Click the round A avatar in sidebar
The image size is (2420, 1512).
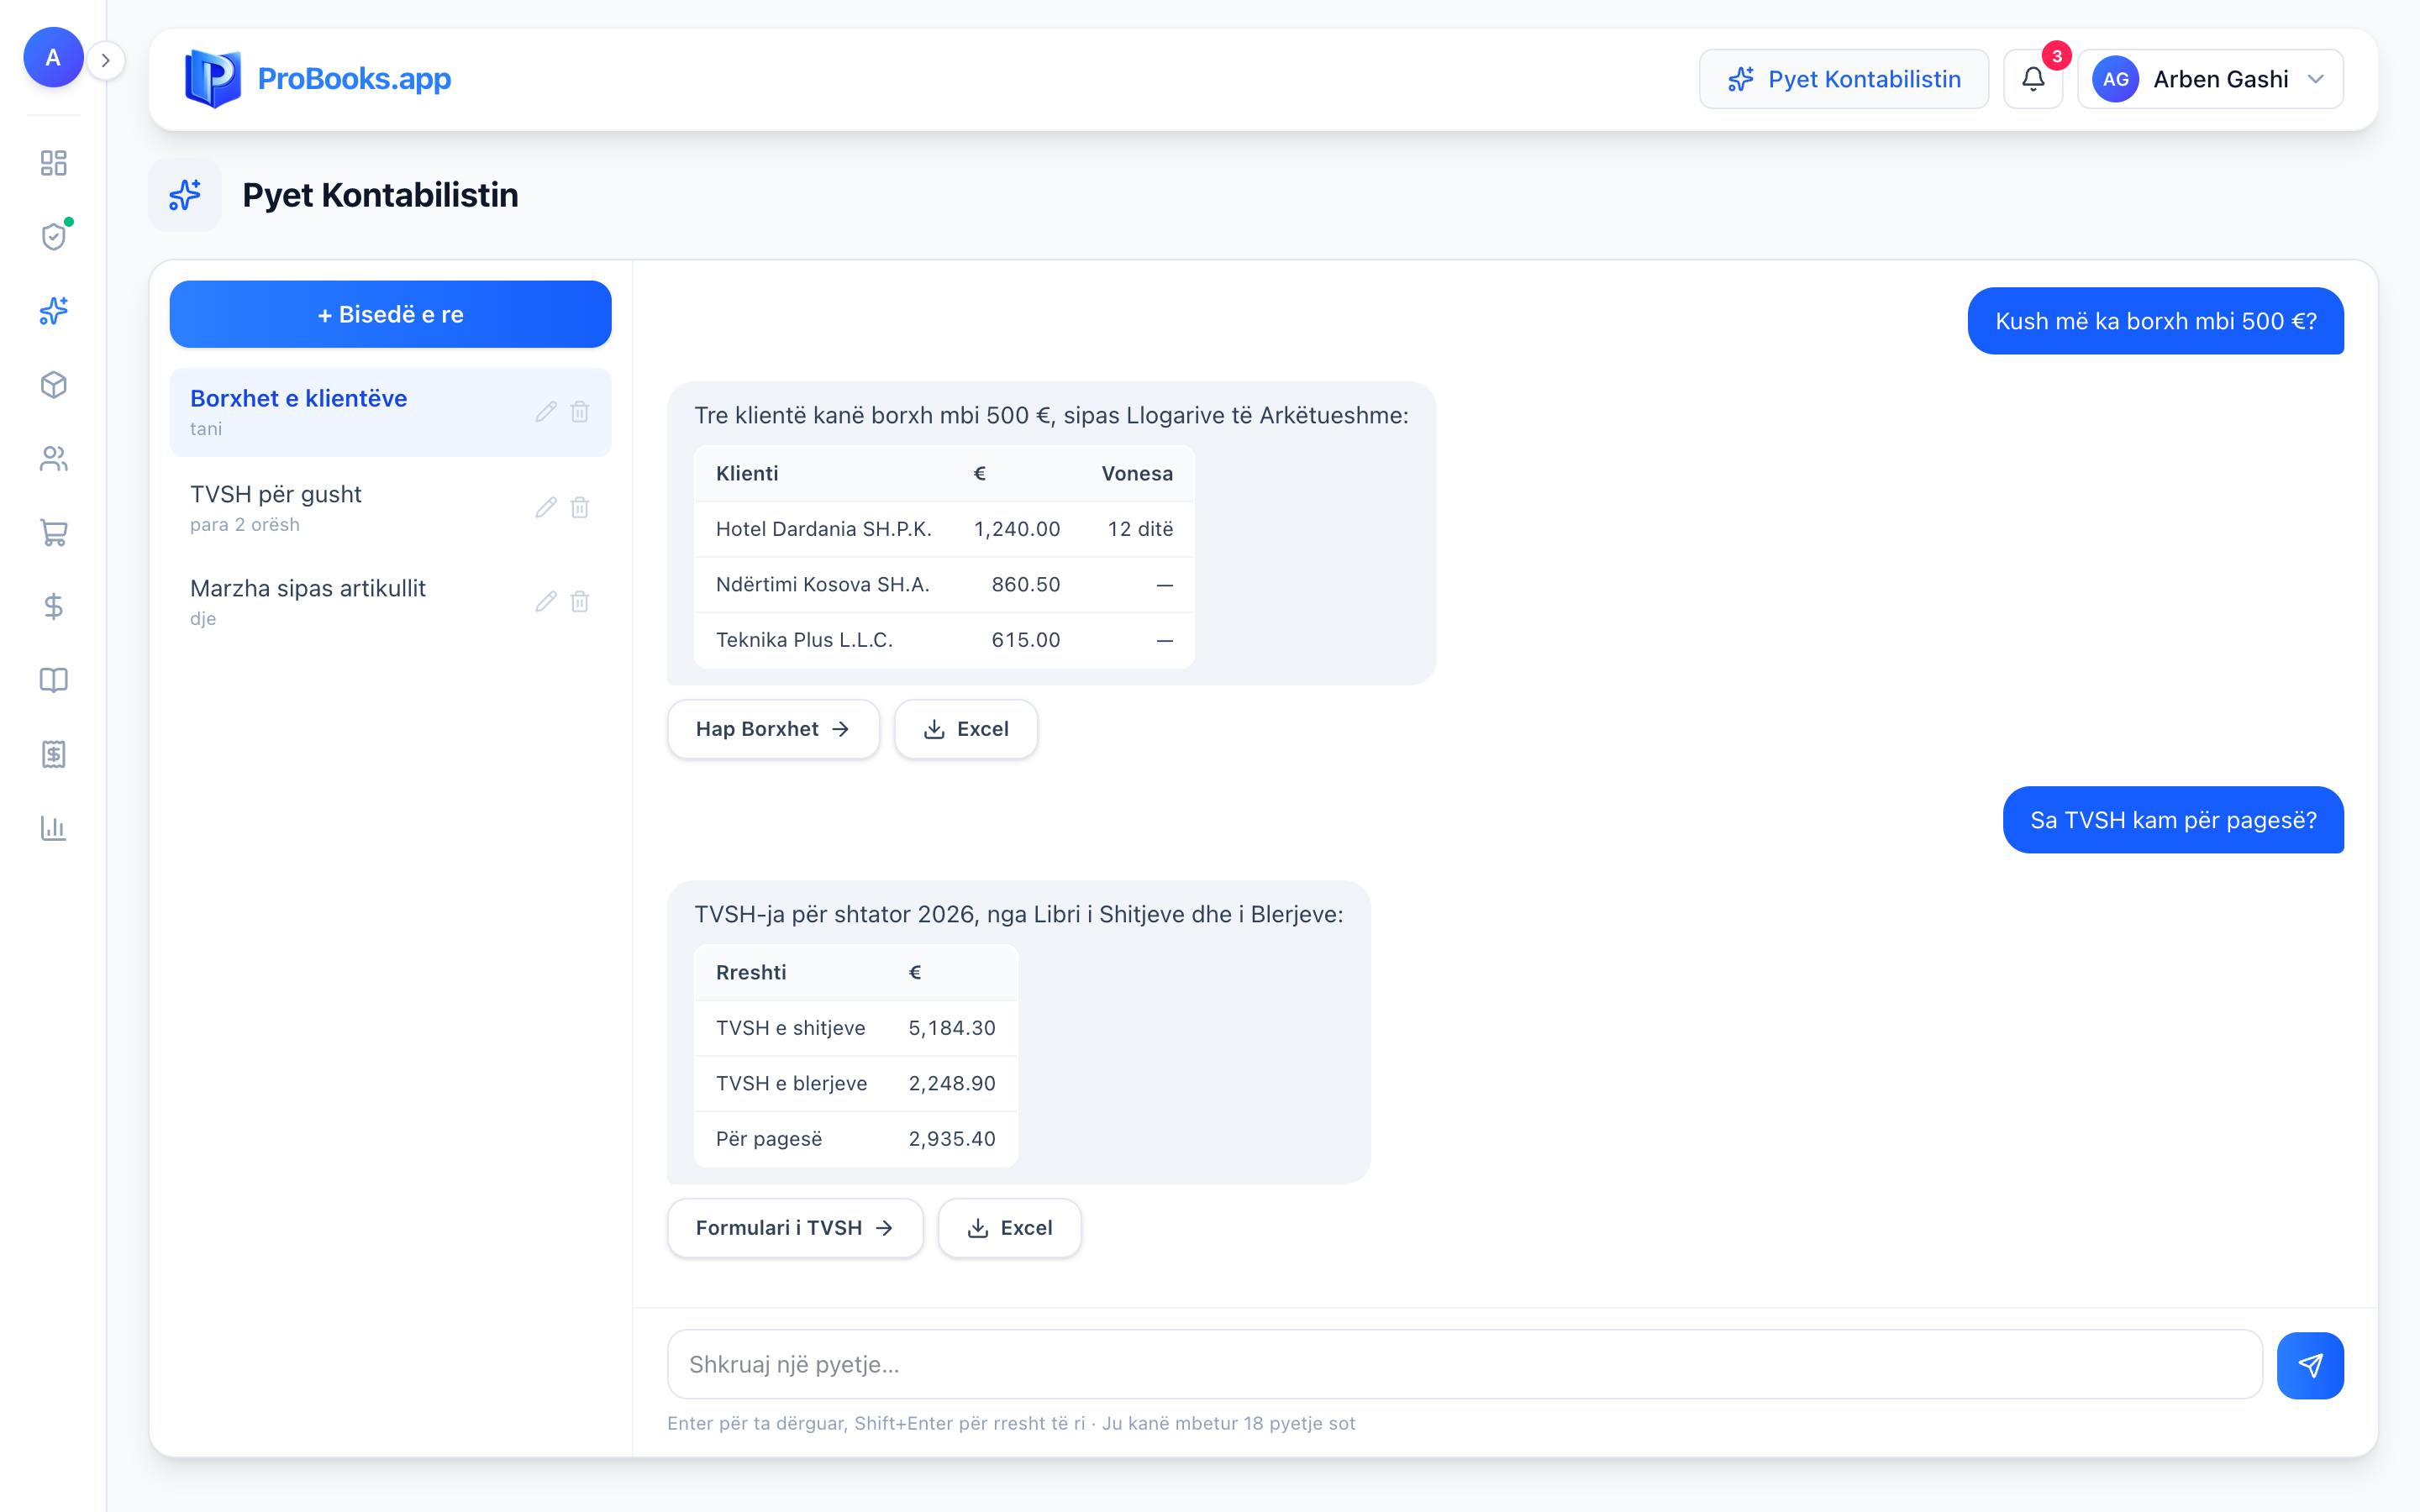pyautogui.click(x=53, y=58)
